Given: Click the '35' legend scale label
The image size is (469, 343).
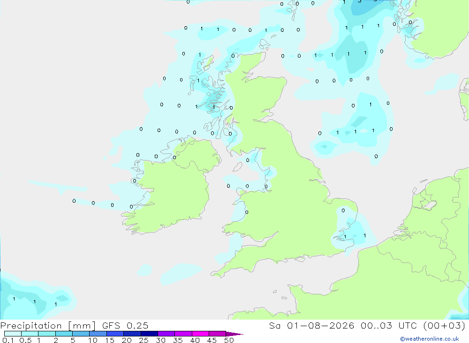Looking at the screenshot, I should point(178,340).
